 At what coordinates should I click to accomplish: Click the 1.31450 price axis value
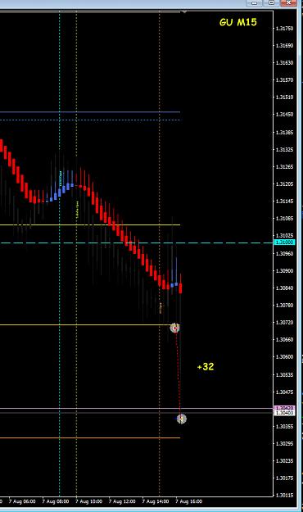[284, 115]
